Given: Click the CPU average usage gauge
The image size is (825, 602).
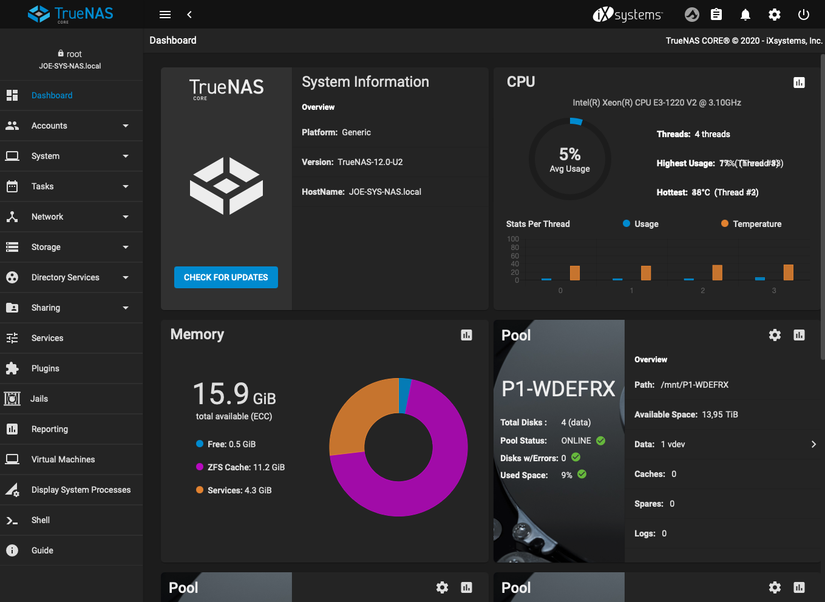Looking at the screenshot, I should click(x=570, y=159).
